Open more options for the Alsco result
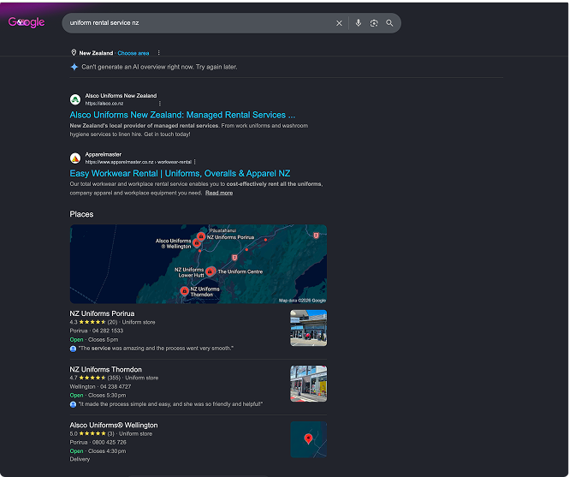 coord(160,104)
